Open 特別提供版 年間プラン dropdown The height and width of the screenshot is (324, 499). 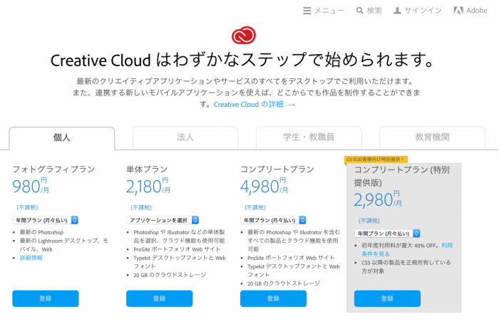[x=387, y=234]
